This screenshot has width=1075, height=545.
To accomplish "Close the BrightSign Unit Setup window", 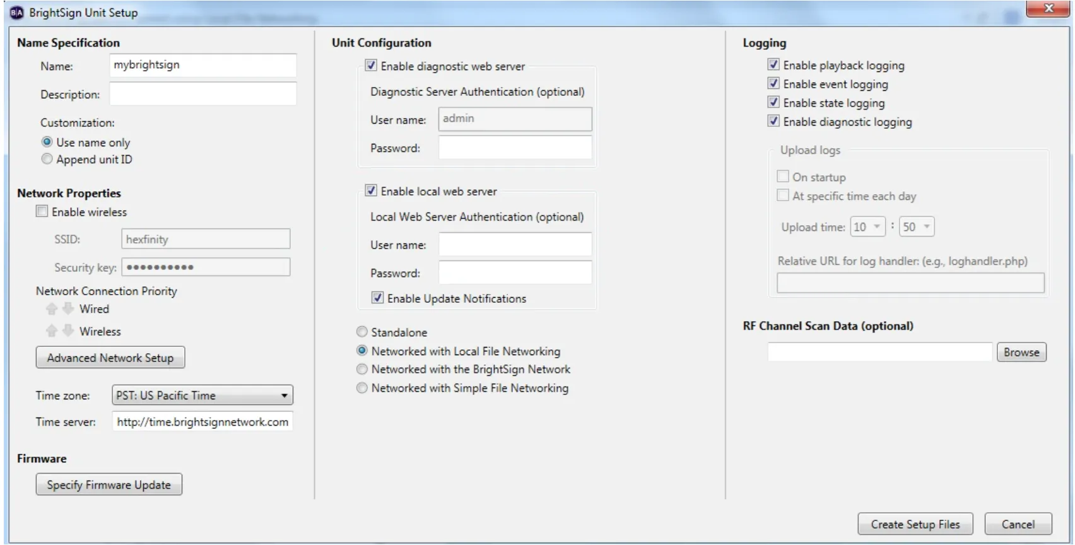I will click(1048, 9).
